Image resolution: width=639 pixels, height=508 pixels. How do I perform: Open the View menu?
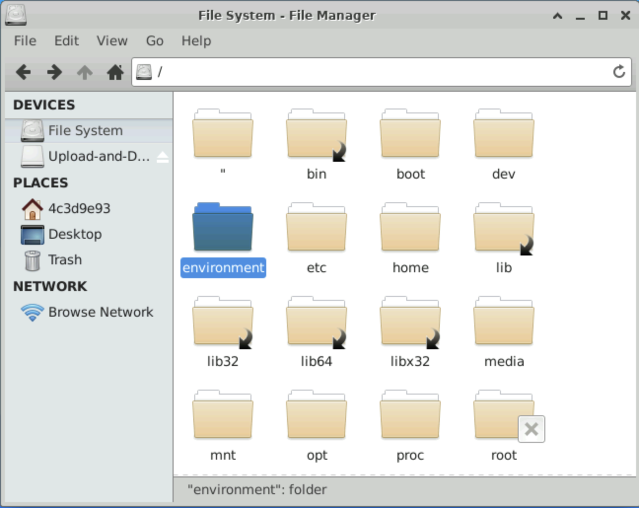[112, 41]
